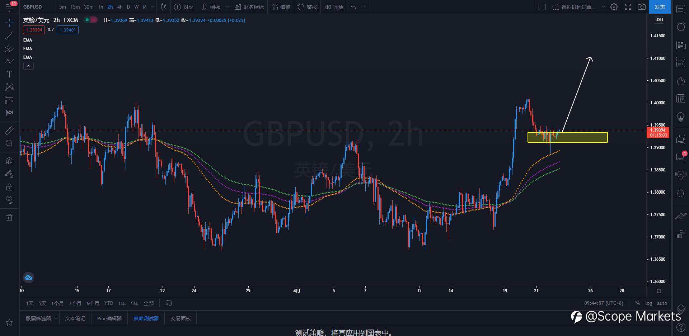Open the hamburger main menu

point(9,7)
